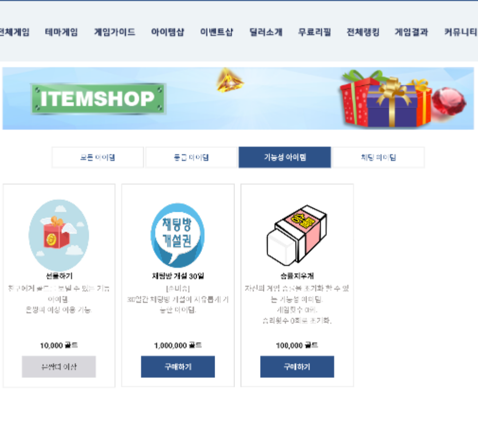The height and width of the screenshot is (441, 478).
Task: Click the gold triangular gem in banner
Action: point(230,80)
